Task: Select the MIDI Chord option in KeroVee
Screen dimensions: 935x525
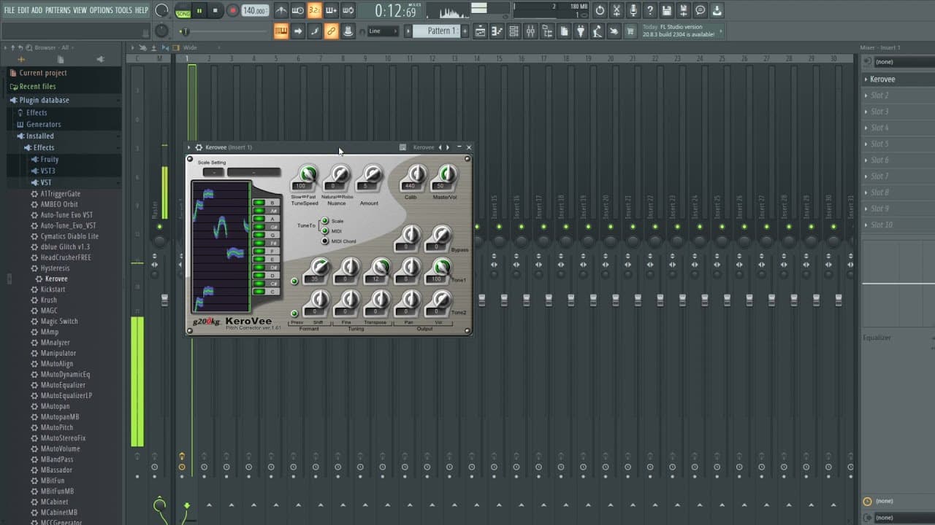Action: (324, 239)
